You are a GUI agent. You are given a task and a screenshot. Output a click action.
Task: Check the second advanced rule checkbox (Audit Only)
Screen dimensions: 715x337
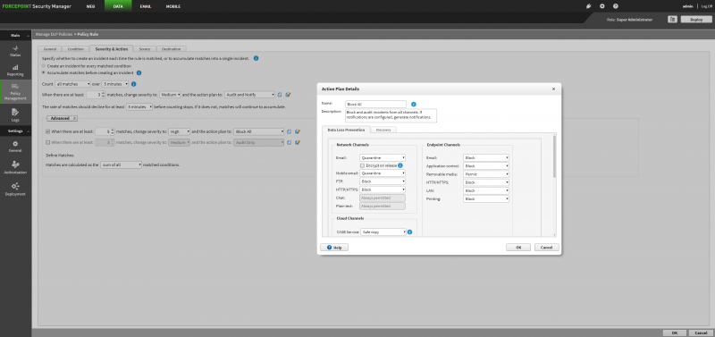(48, 142)
